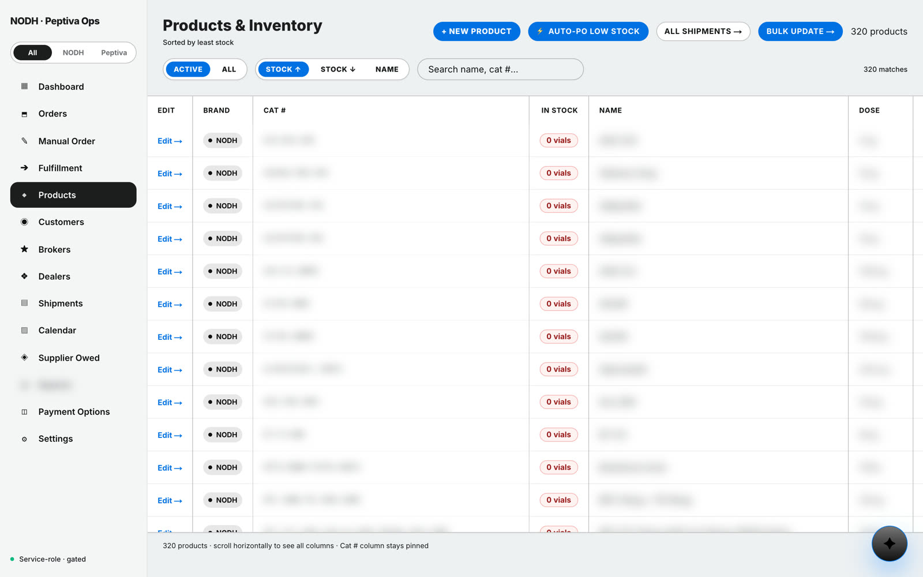The image size is (923, 577).
Task: Click the Supplier Owed icon
Action: [x=24, y=358]
